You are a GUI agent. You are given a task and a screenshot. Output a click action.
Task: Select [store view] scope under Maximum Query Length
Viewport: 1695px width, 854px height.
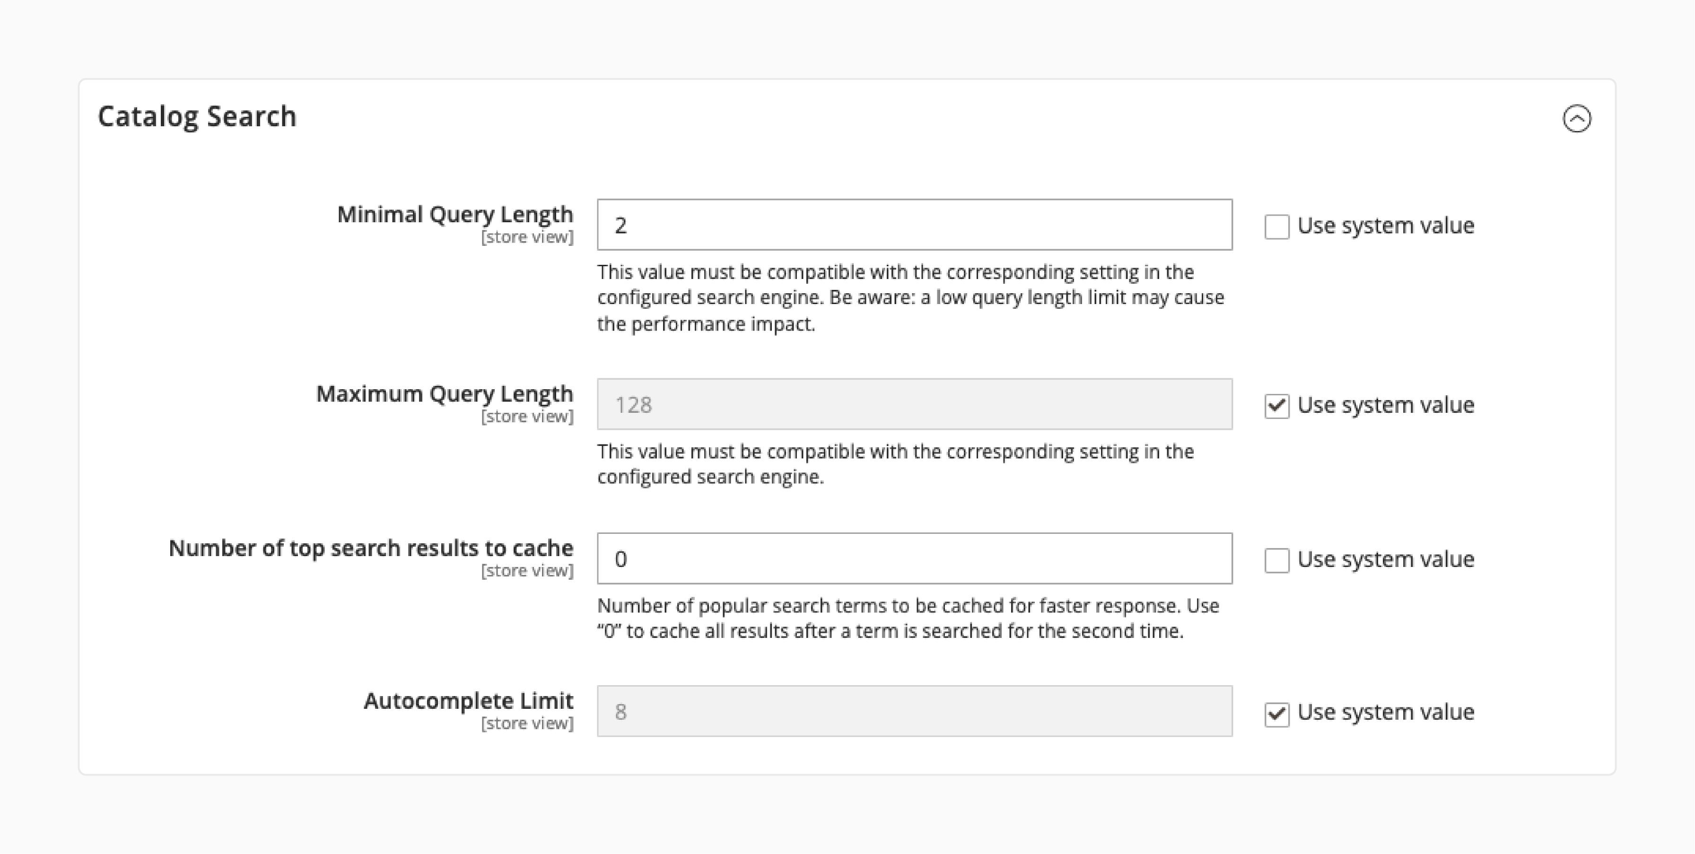527,417
